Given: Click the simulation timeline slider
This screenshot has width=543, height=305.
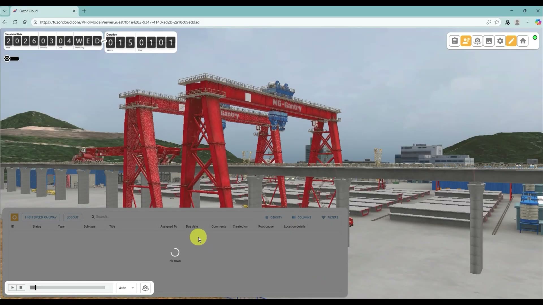Looking at the screenshot, I should [x=68, y=287].
